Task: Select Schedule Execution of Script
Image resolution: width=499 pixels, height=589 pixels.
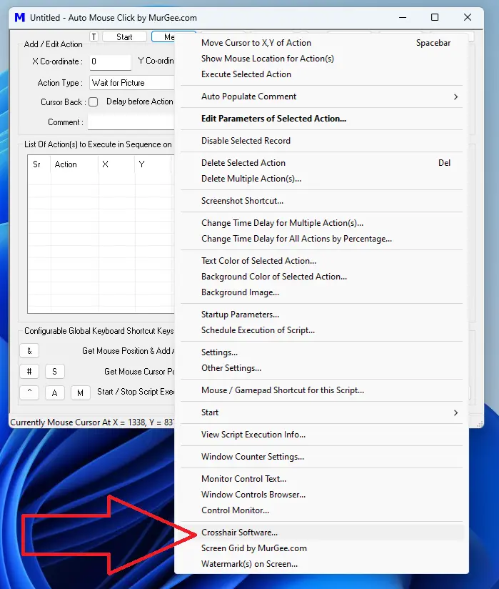Action: [322, 330]
